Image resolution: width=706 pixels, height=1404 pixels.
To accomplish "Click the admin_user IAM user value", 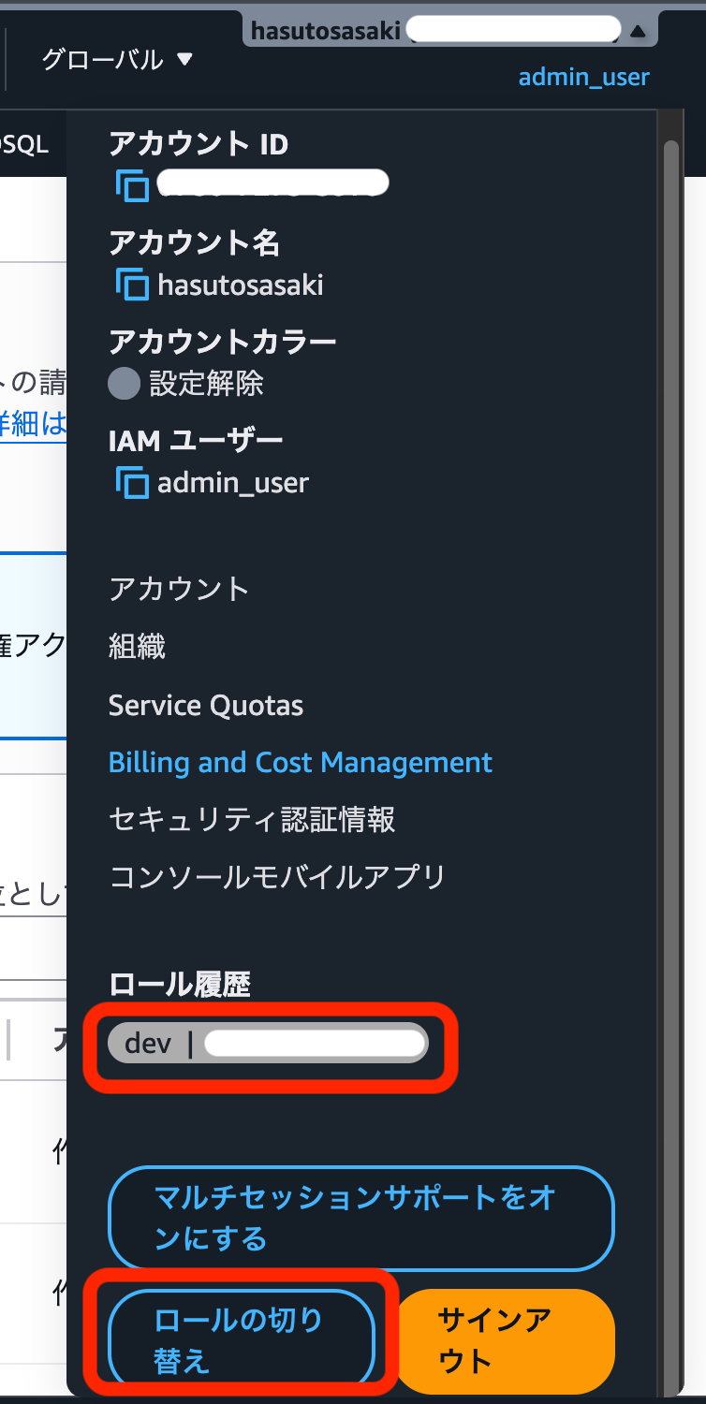I will [x=233, y=482].
